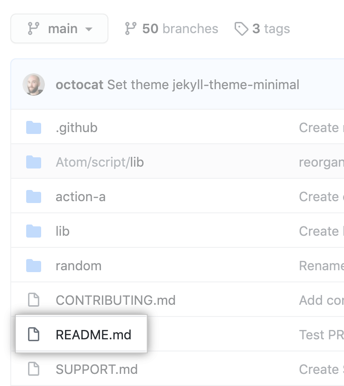Click the folder icon for action-a
Viewport: 344px width, 386px height.
point(34,196)
